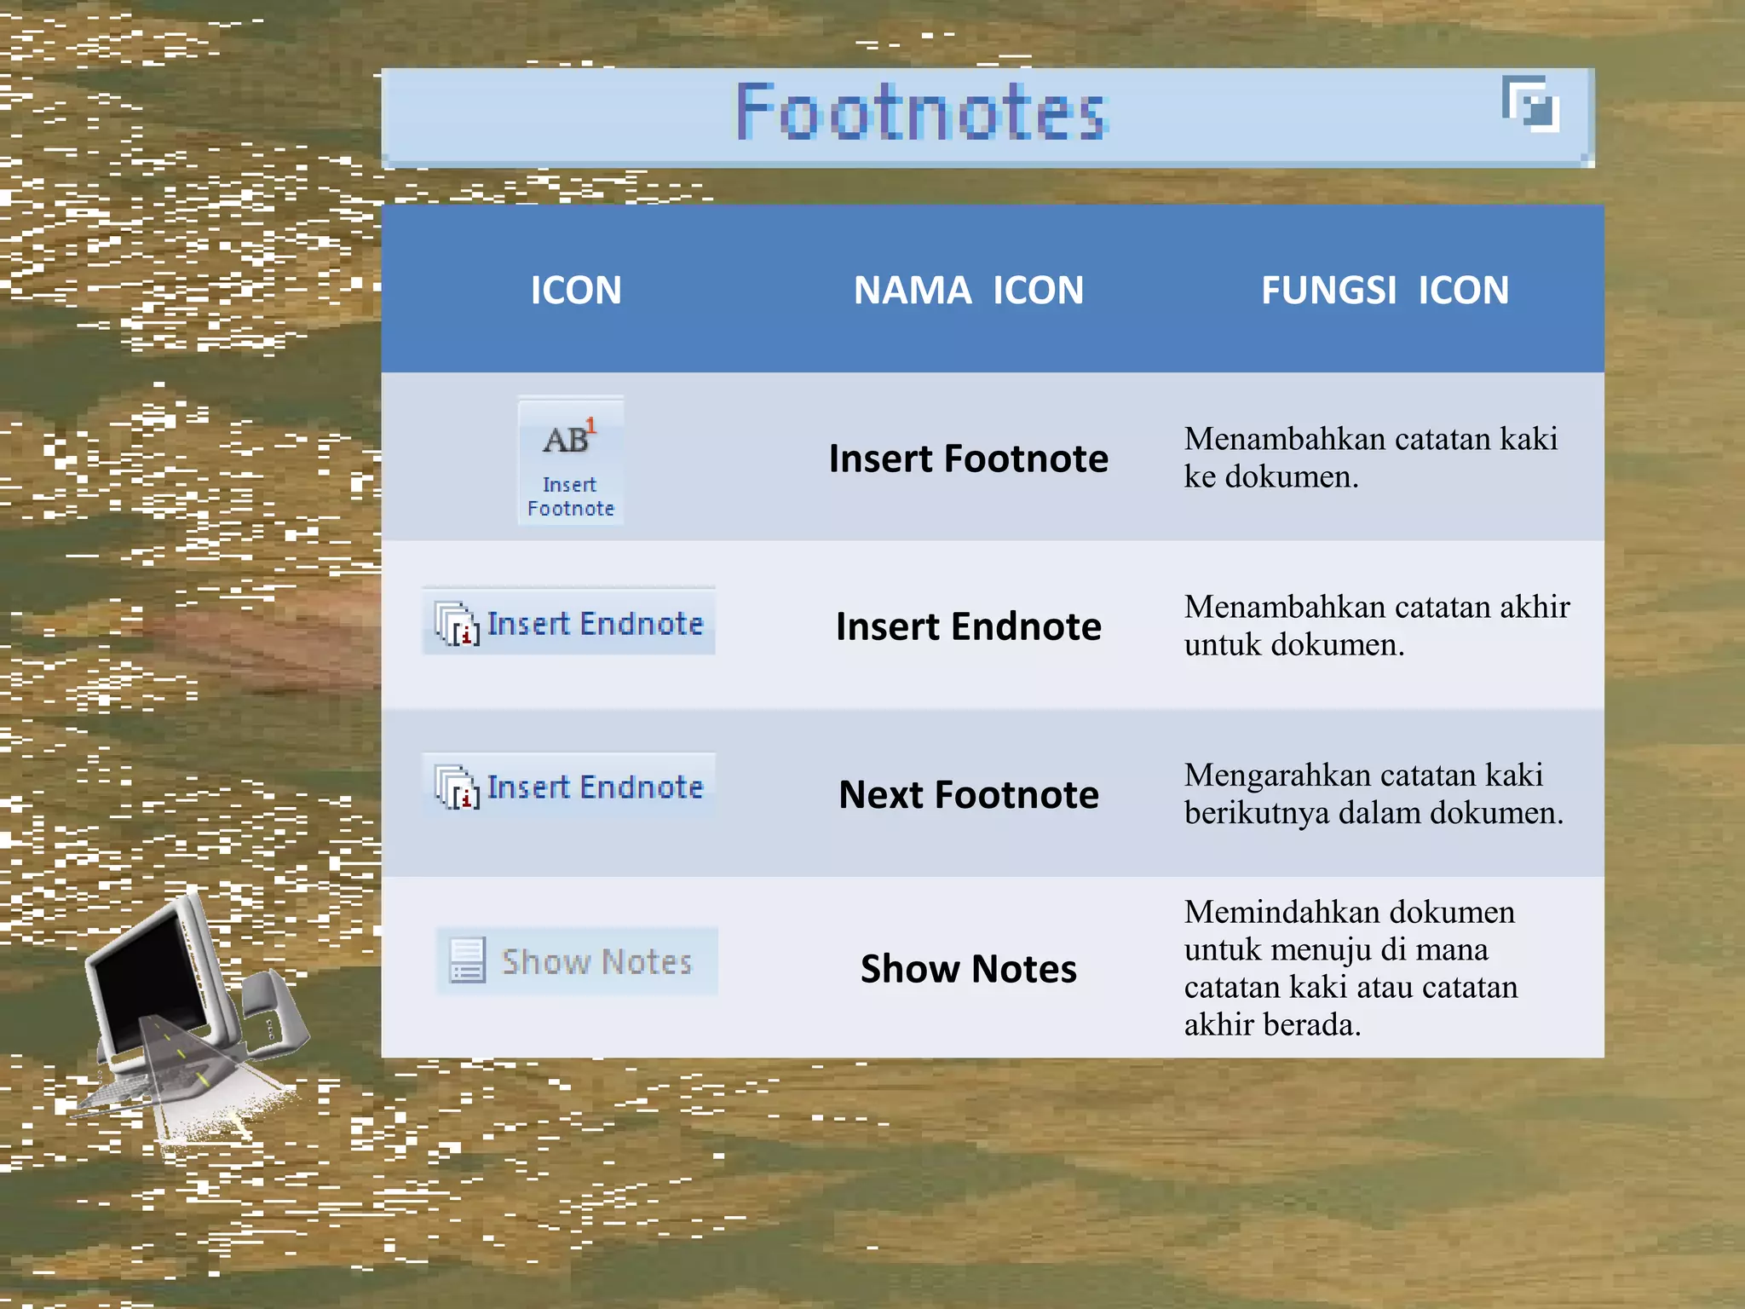Click Insert Endnote icon in Next Footnote row
Viewport: 1745px width, 1309px height.
point(568,786)
